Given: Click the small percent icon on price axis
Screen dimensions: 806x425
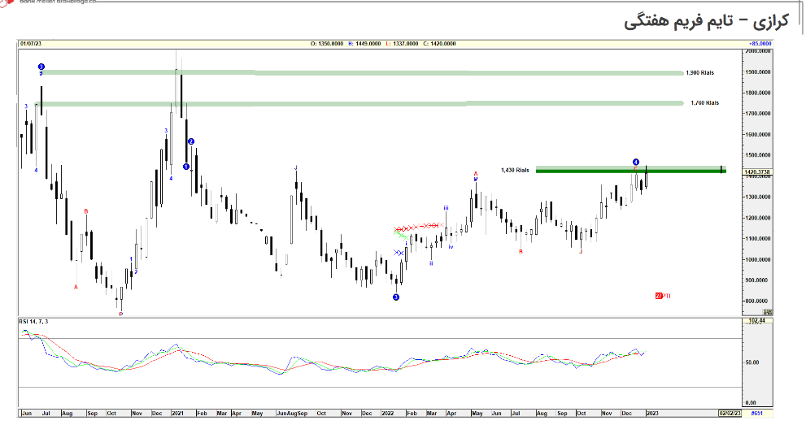Looking at the screenshot, I should pos(767,311).
